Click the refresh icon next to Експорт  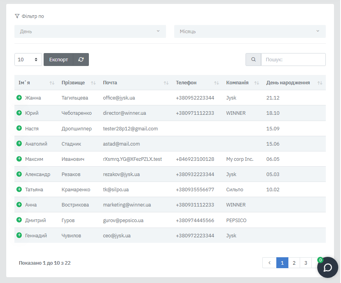[x=81, y=59]
